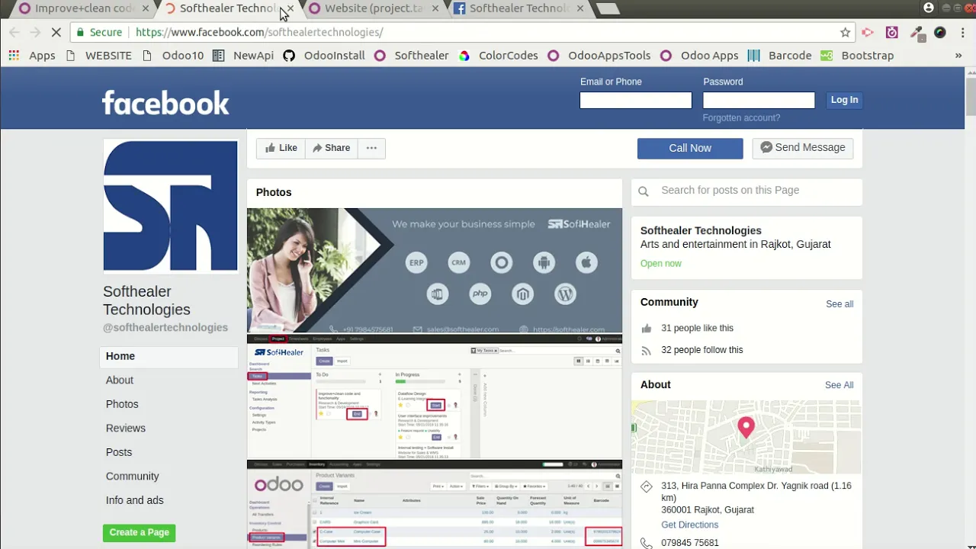Screen dimensions: 976x549
Task: Open the Apps bookmarks shortcut
Action: point(32,56)
